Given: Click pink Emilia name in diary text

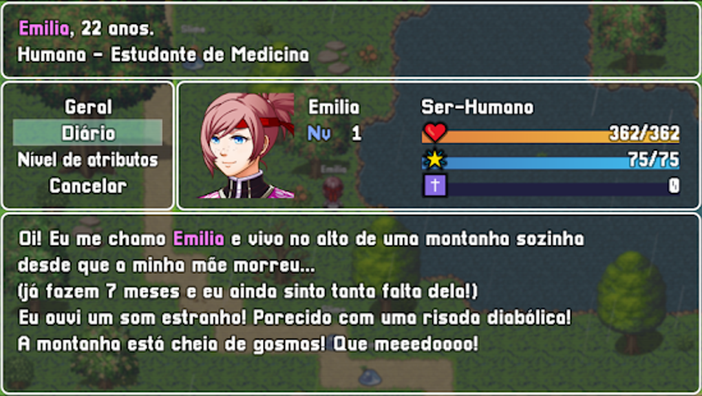Looking at the screenshot, I should click(199, 239).
